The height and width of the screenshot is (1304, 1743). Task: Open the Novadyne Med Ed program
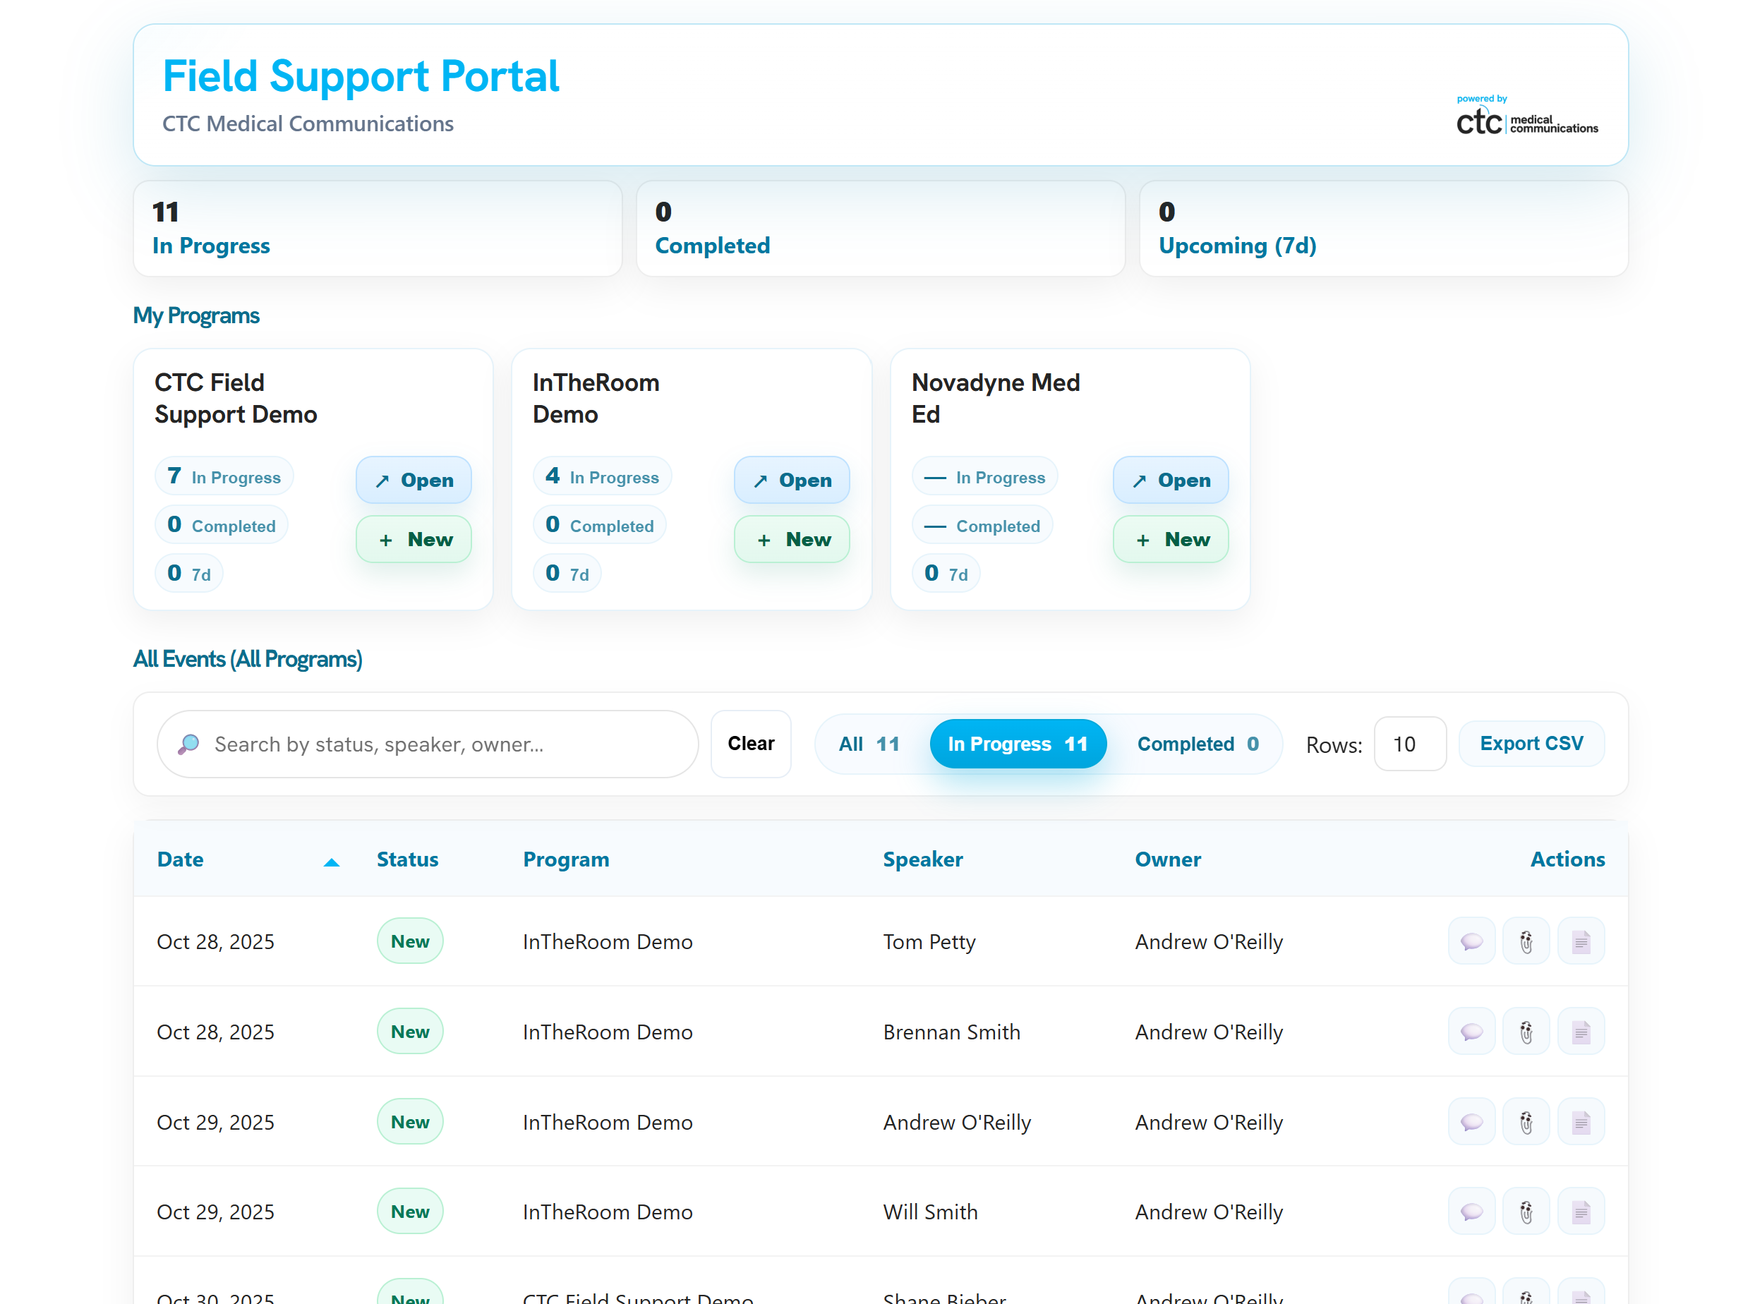[1170, 480]
